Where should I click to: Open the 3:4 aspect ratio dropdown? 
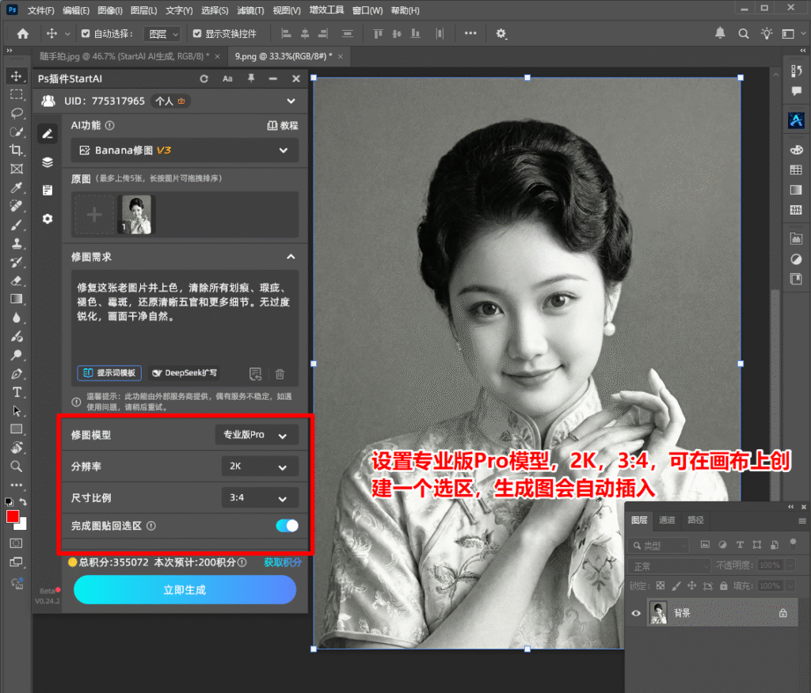260,497
